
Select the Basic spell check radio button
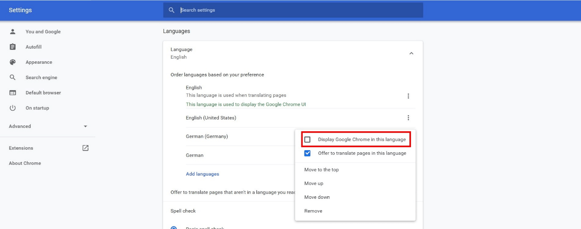coord(174,228)
